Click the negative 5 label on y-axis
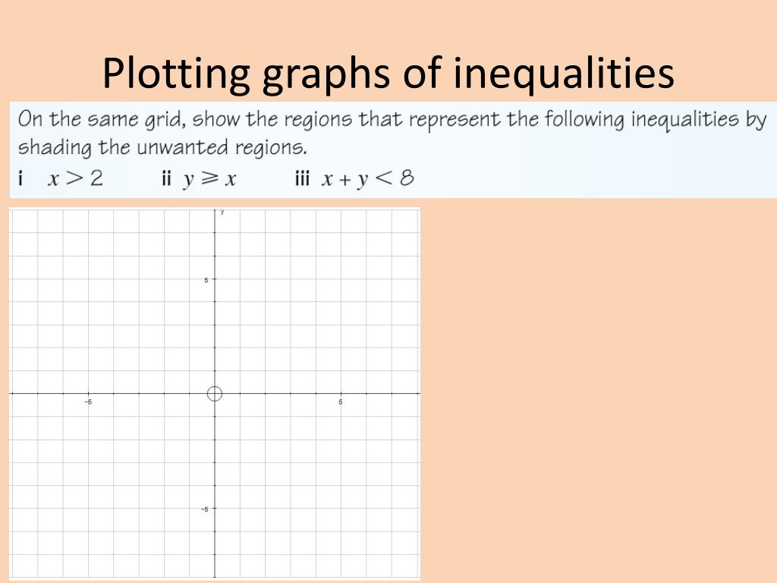777x583 pixels. click(x=205, y=509)
